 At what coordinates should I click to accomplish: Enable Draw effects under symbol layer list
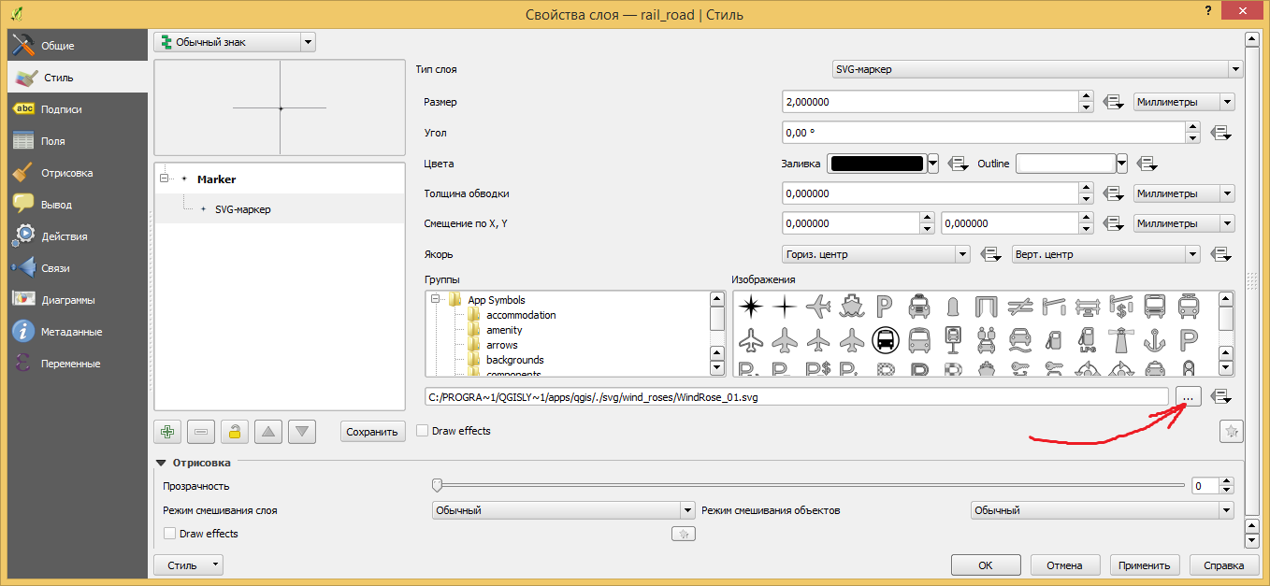point(423,431)
